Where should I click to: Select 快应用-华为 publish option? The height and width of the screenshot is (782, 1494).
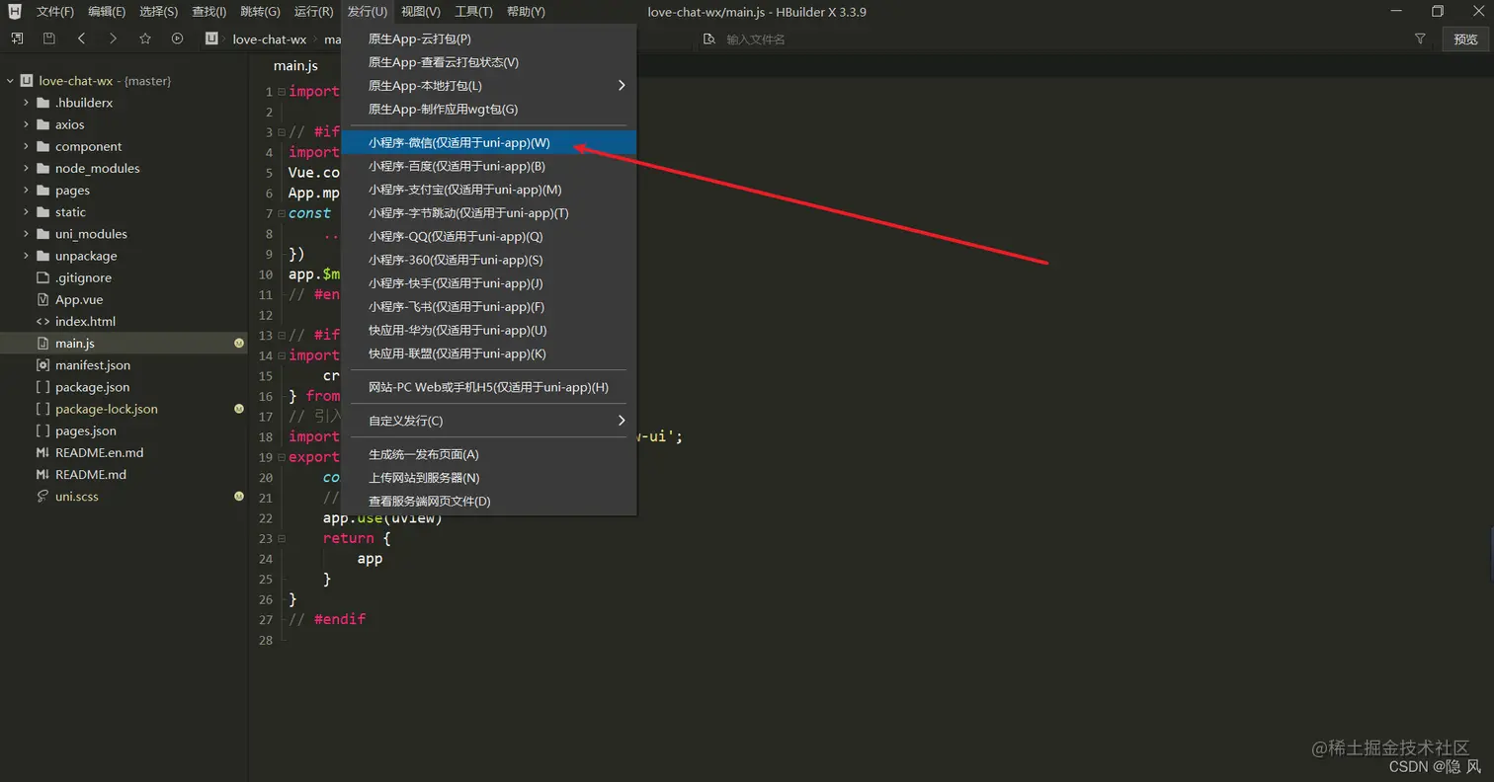[489, 331]
